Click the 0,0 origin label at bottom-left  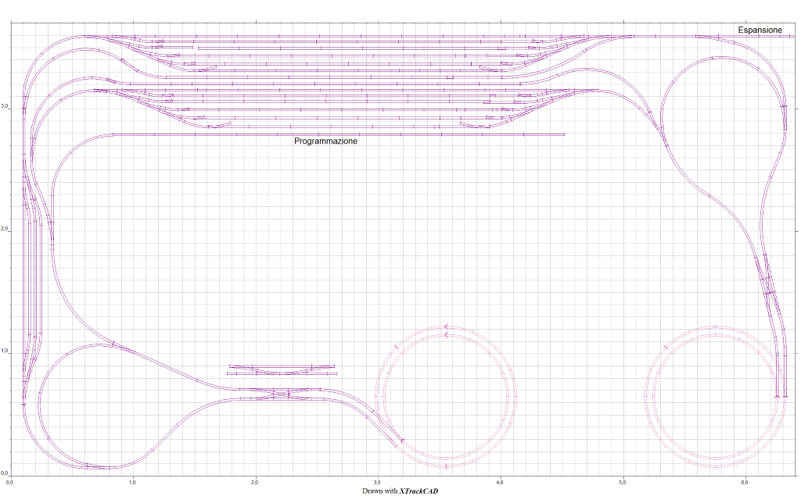coord(5,474)
